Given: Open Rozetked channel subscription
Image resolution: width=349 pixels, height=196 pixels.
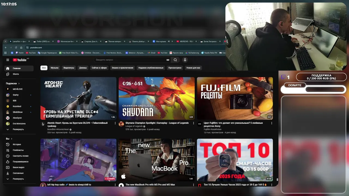Looking at the screenshot, I should 19,106.
